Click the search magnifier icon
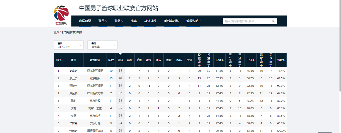This screenshot has width=341, height=133. (274, 21)
